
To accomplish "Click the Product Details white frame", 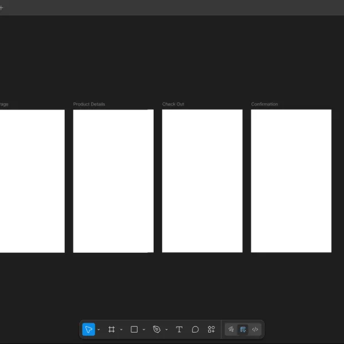I will [114, 181].
